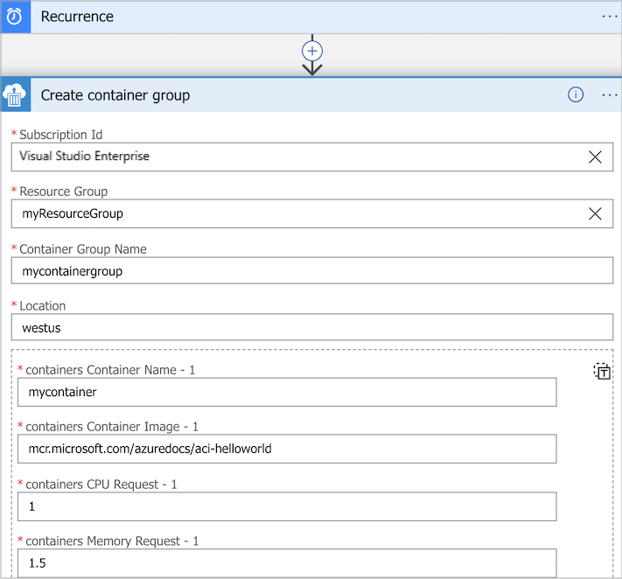The width and height of the screenshot is (622, 579).
Task: Open the Resource Group field
Action: pos(297,213)
